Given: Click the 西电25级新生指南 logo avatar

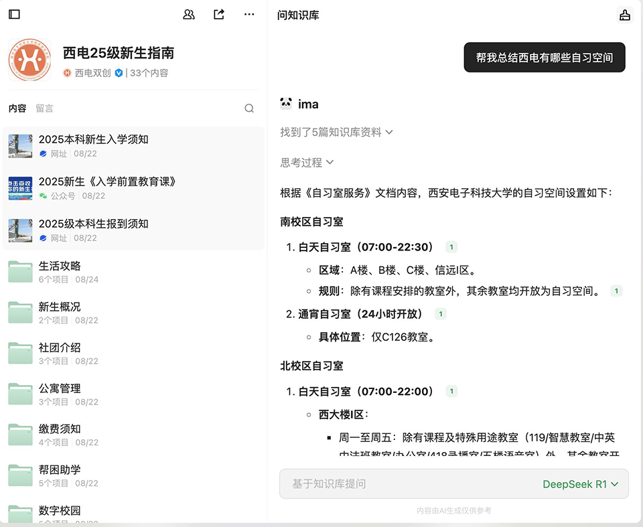Looking at the screenshot, I should point(29,60).
